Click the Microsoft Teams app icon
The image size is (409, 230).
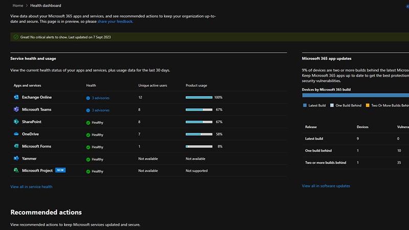click(16, 109)
